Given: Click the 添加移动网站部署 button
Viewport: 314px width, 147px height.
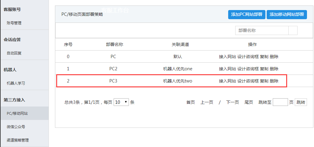Looking at the screenshot, I should (287, 15).
